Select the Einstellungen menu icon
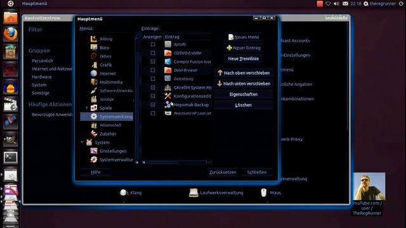Screen dimensions: 406x228 pos(93,151)
